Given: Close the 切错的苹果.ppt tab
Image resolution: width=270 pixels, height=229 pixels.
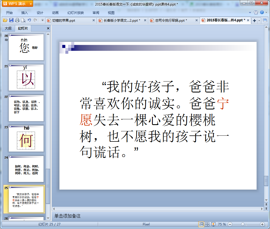Looking at the screenshot, I should [93, 20].
